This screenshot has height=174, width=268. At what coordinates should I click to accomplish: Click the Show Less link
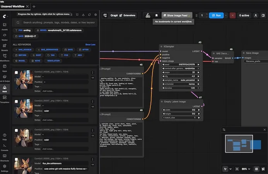(x=90, y=44)
